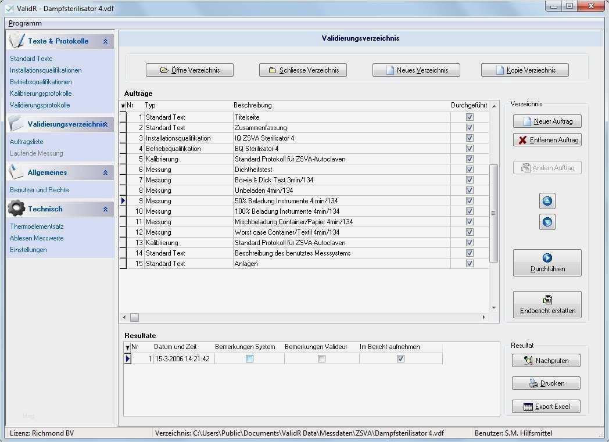Click Schliesse Verzeichnis button
The width and height of the screenshot is (609, 442).
pyautogui.click(x=303, y=70)
